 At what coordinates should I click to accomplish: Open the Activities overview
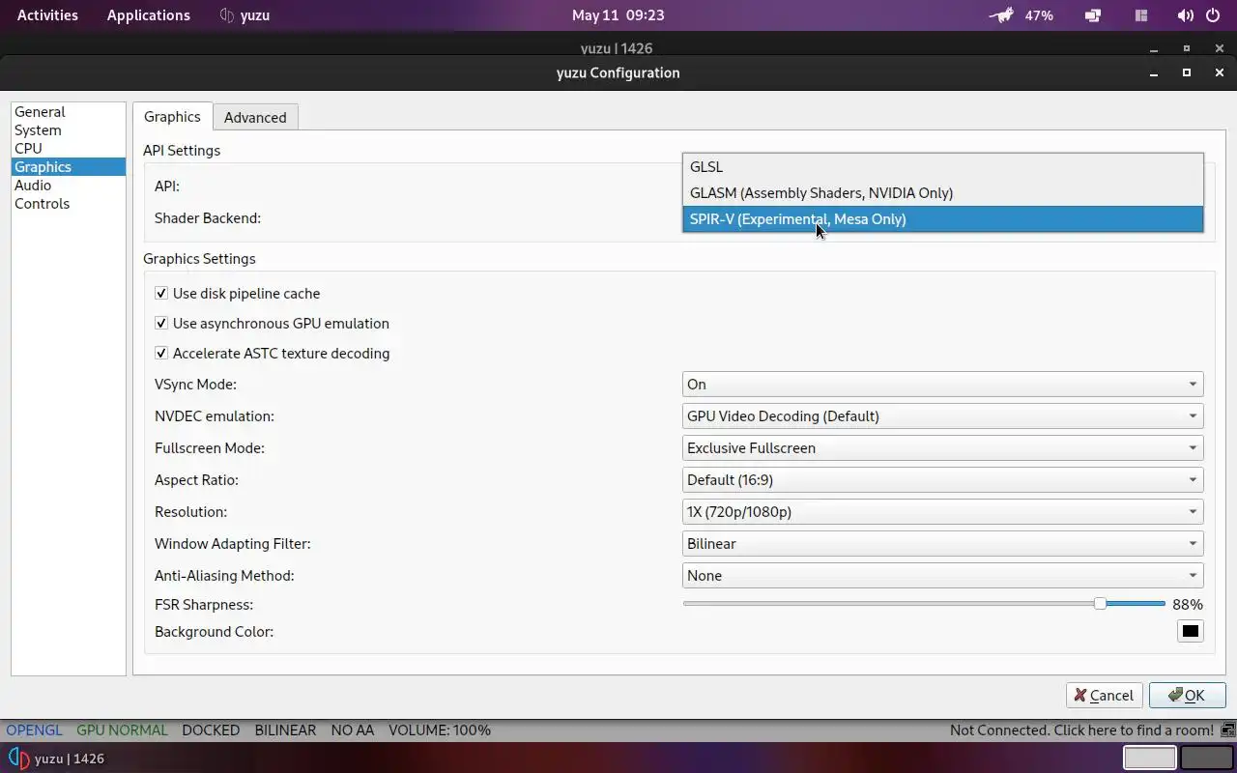[47, 15]
